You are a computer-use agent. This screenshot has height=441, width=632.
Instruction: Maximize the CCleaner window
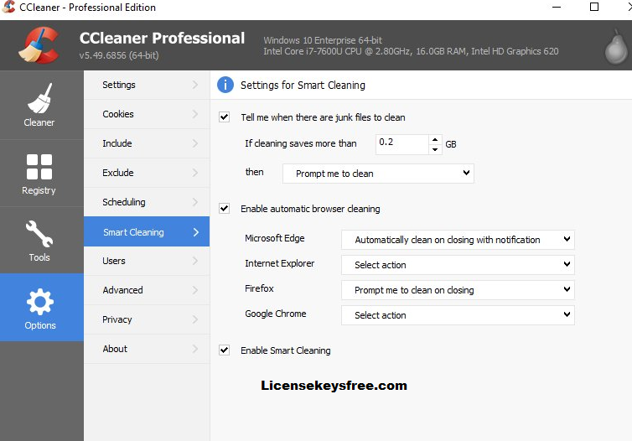594,8
